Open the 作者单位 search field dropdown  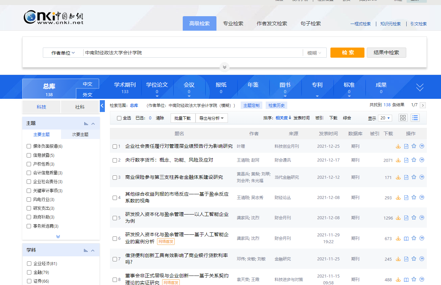(x=63, y=53)
